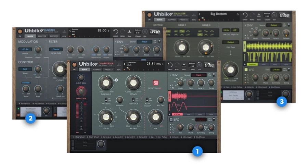Click next arrow beside 23.84 ms display
Viewport: 308px width, 165px height.
(163, 64)
